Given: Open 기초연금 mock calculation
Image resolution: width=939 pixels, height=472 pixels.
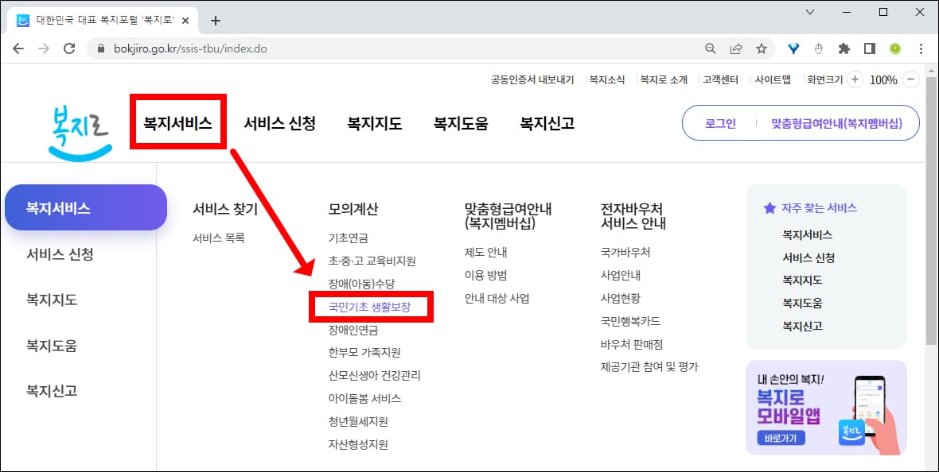Looking at the screenshot, I should [348, 238].
